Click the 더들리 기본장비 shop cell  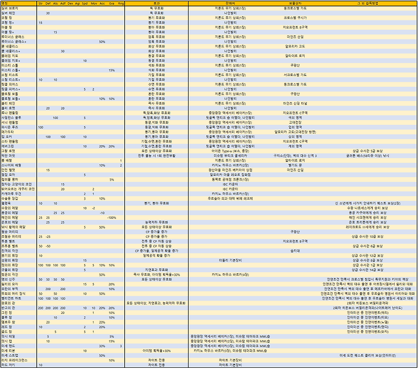pos(230,261)
